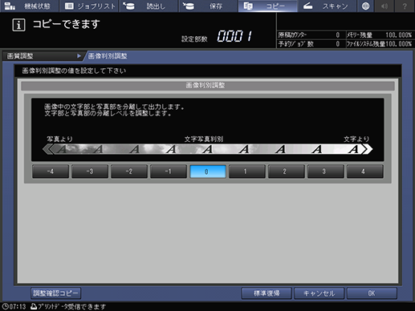Click the 0001 設定部数 copy count
Screen dimensions: 415x311
234,36
